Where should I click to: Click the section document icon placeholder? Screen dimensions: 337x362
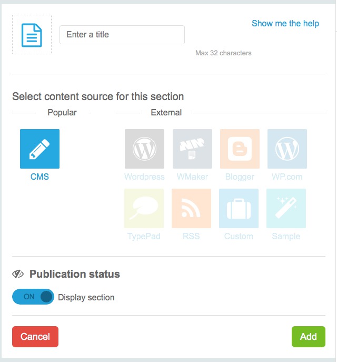pyautogui.click(x=32, y=35)
